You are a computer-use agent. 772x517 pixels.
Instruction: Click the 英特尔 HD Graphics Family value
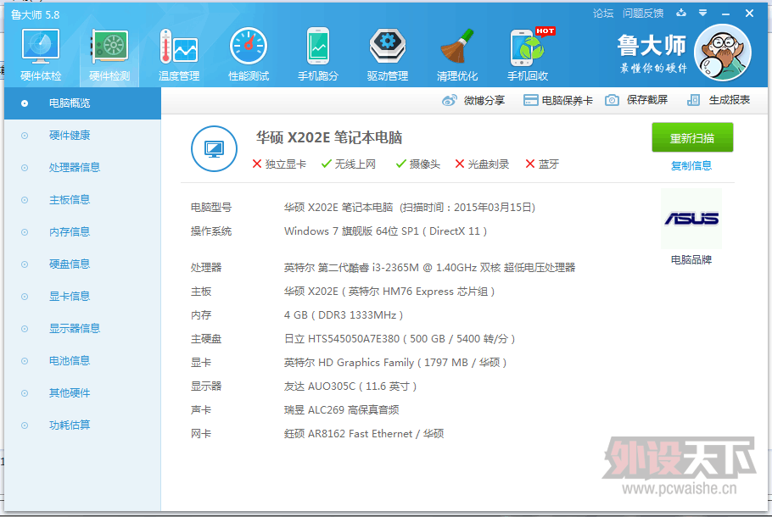[x=394, y=363]
